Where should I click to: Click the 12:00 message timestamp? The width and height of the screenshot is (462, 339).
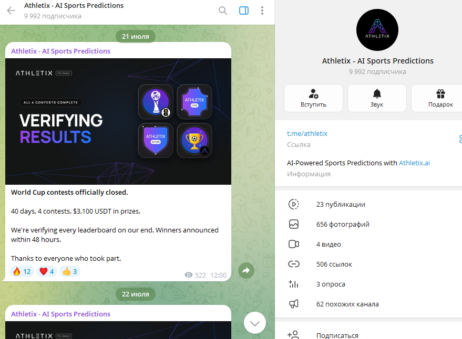tap(218, 275)
